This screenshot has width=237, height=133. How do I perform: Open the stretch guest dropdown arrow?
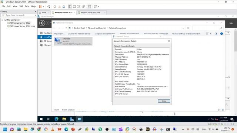99,7
